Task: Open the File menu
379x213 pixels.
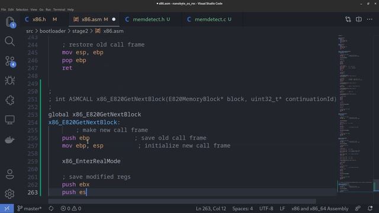Action: [x=4, y=9]
